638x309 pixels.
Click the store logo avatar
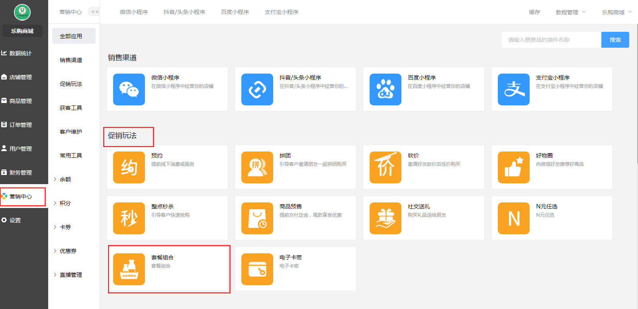pos(22,12)
